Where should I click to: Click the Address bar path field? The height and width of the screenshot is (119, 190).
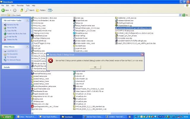(x=93, y=15)
